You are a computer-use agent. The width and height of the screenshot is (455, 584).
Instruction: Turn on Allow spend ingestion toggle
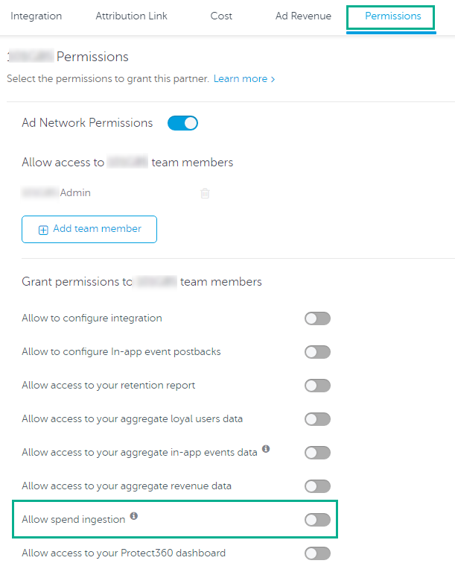(x=317, y=520)
